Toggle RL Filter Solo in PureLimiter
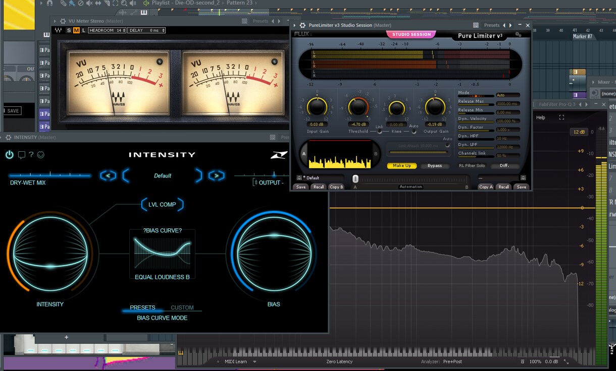Viewport: 616px width, 371px height. (472, 165)
